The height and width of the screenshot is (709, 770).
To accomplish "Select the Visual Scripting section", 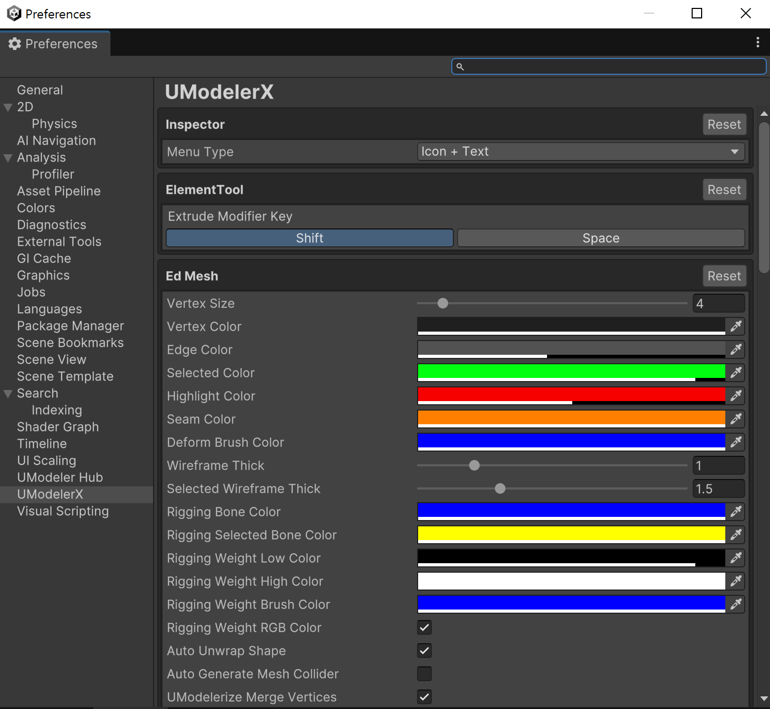I will point(63,511).
